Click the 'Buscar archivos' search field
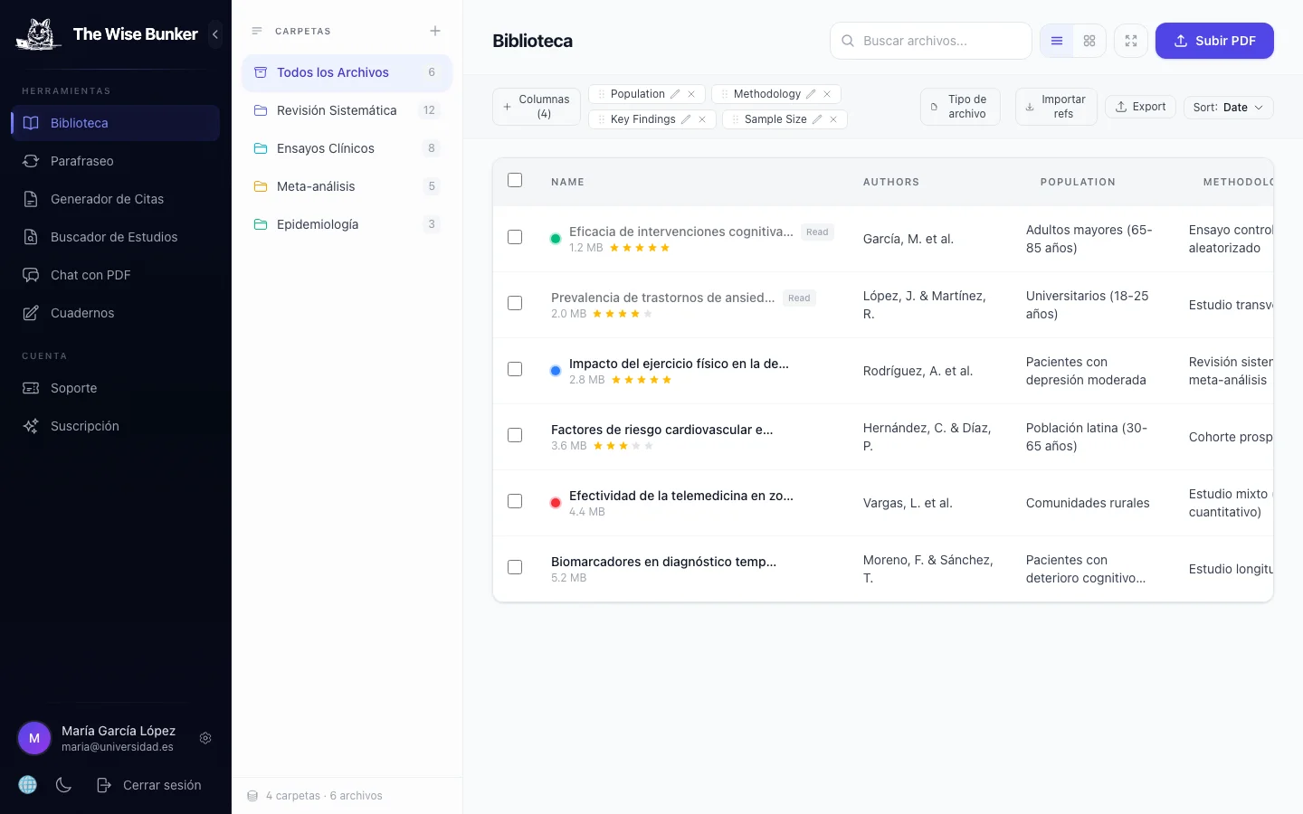 tap(930, 41)
